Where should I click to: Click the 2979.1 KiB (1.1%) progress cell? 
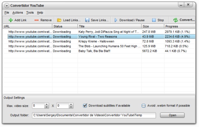pos(177,32)
